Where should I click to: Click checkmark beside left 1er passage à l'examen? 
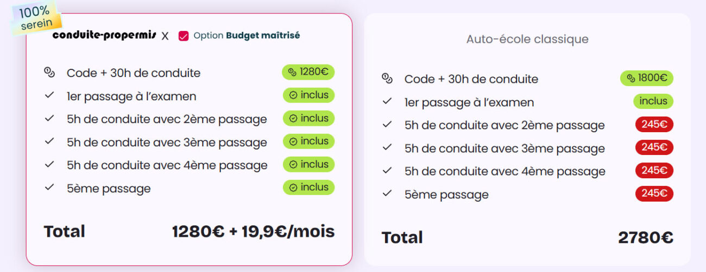point(49,95)
